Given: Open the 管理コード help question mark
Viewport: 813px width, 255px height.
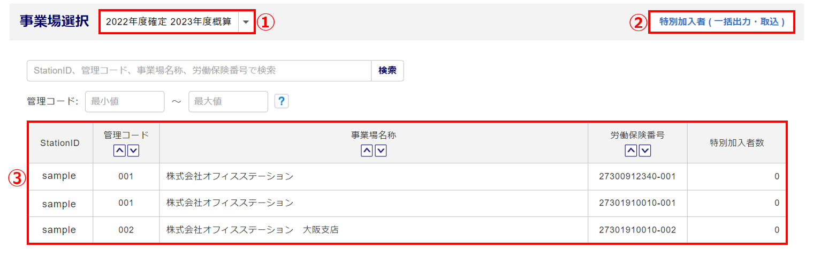Looking at the screenshot, I should click(x=282, y=101).
